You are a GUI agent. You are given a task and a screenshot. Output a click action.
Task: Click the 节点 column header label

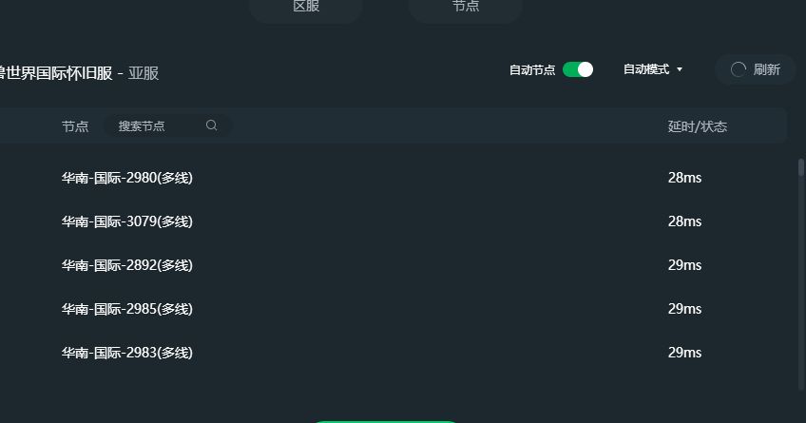(x=75, y=126)
